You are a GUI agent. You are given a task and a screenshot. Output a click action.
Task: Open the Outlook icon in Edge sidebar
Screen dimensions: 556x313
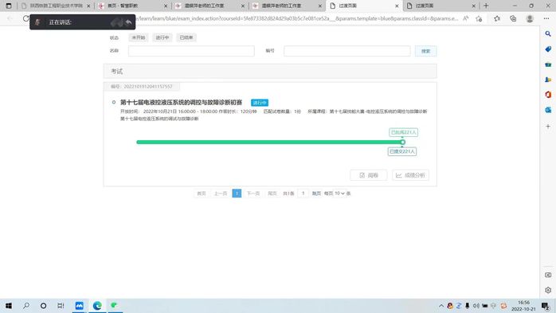(548, 110)
